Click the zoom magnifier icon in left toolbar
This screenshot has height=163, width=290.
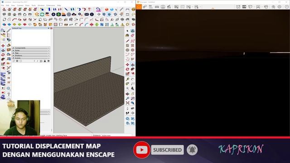point(9,89)
